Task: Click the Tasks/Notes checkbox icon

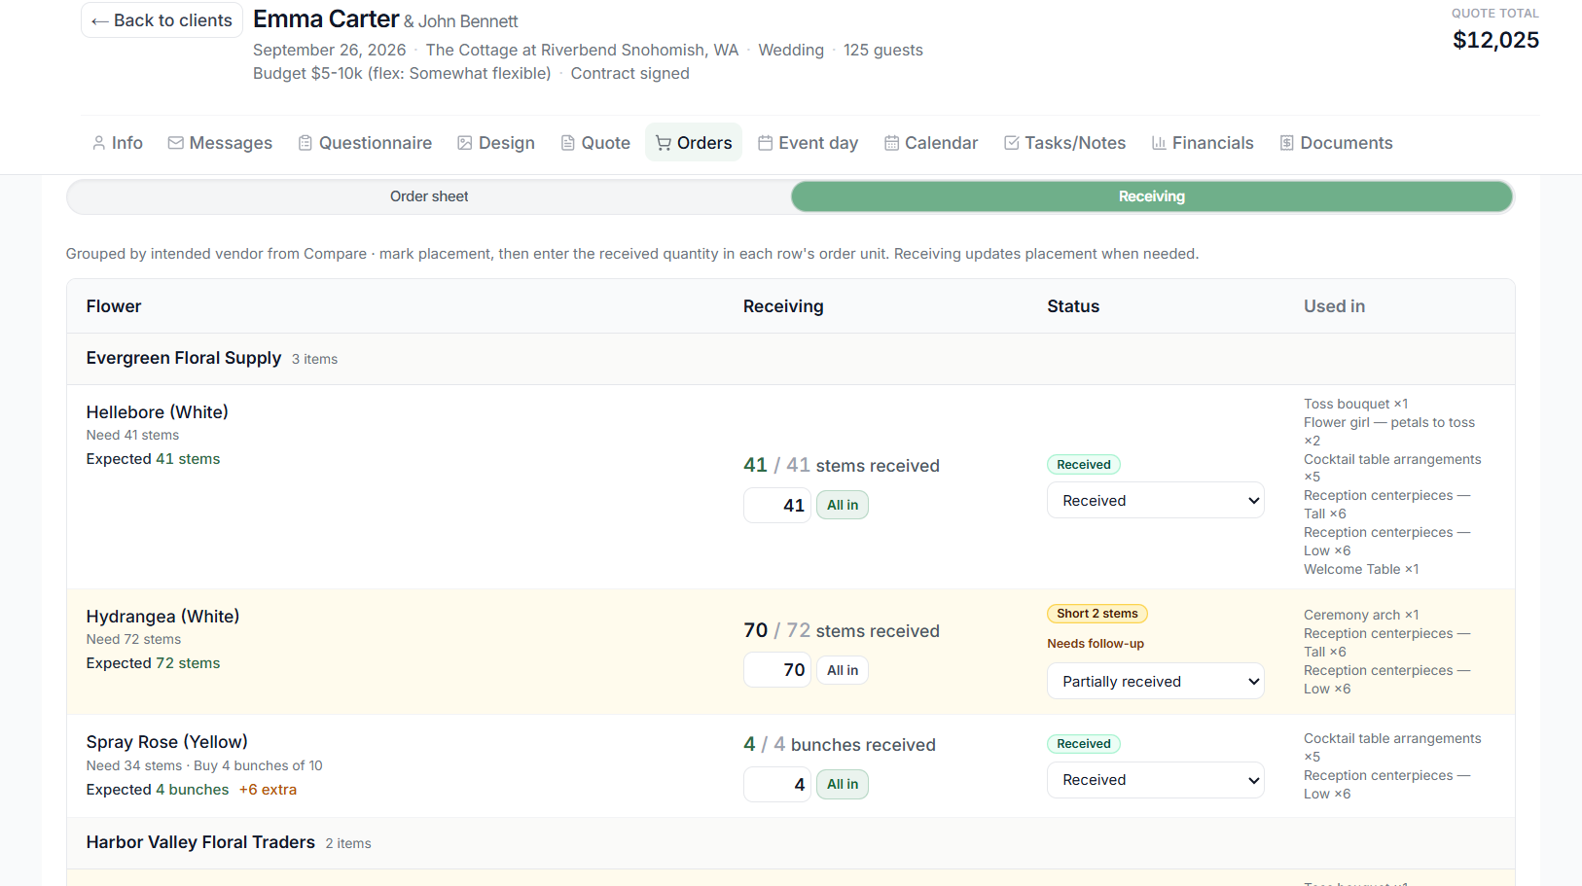Action: [x=1012, y=143]
